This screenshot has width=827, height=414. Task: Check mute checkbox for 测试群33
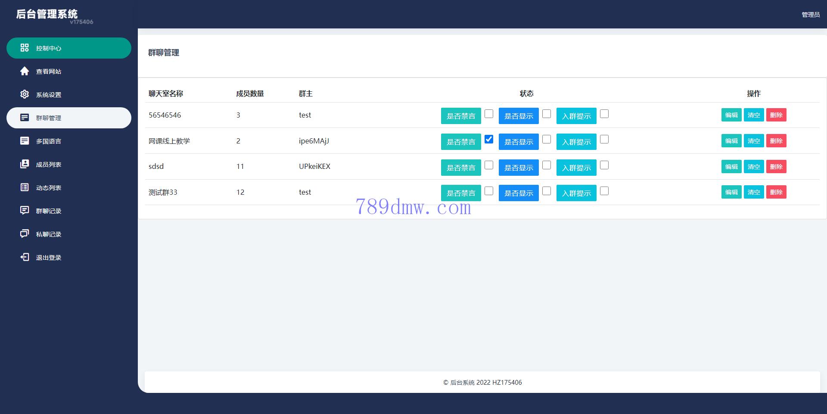[x=489, y=191]
